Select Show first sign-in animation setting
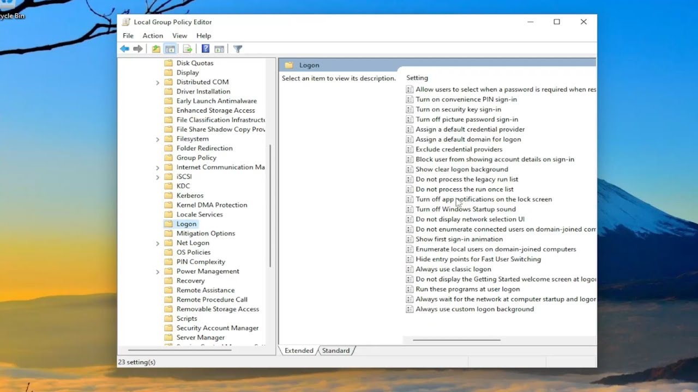This screenshot has height=392, width=698. [459, 239]
